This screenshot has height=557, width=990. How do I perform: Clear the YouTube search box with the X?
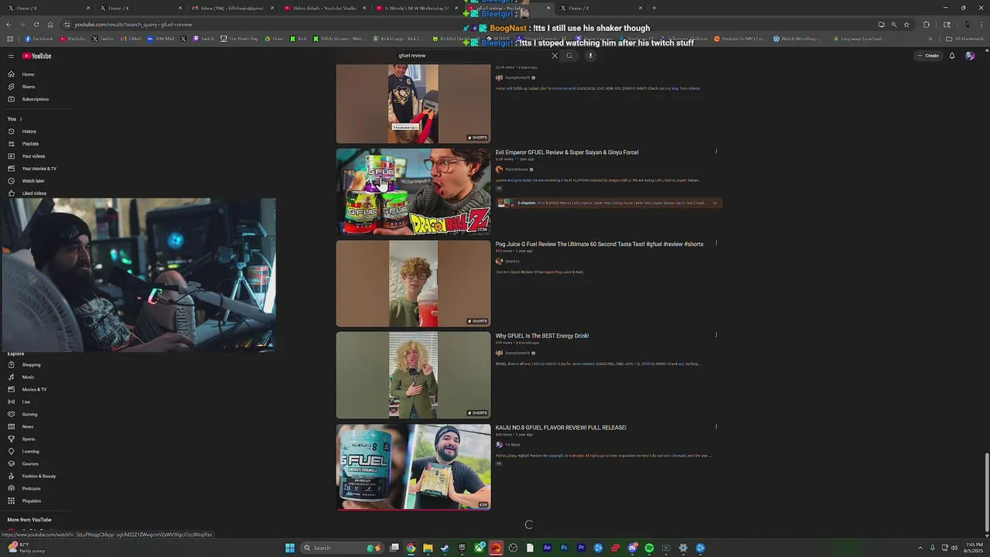pyautogui.click(x=555, y=56)
